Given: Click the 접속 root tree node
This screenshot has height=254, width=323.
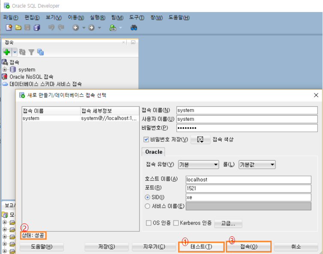Looking at the screenshot, I should click(x=14, y=62).
